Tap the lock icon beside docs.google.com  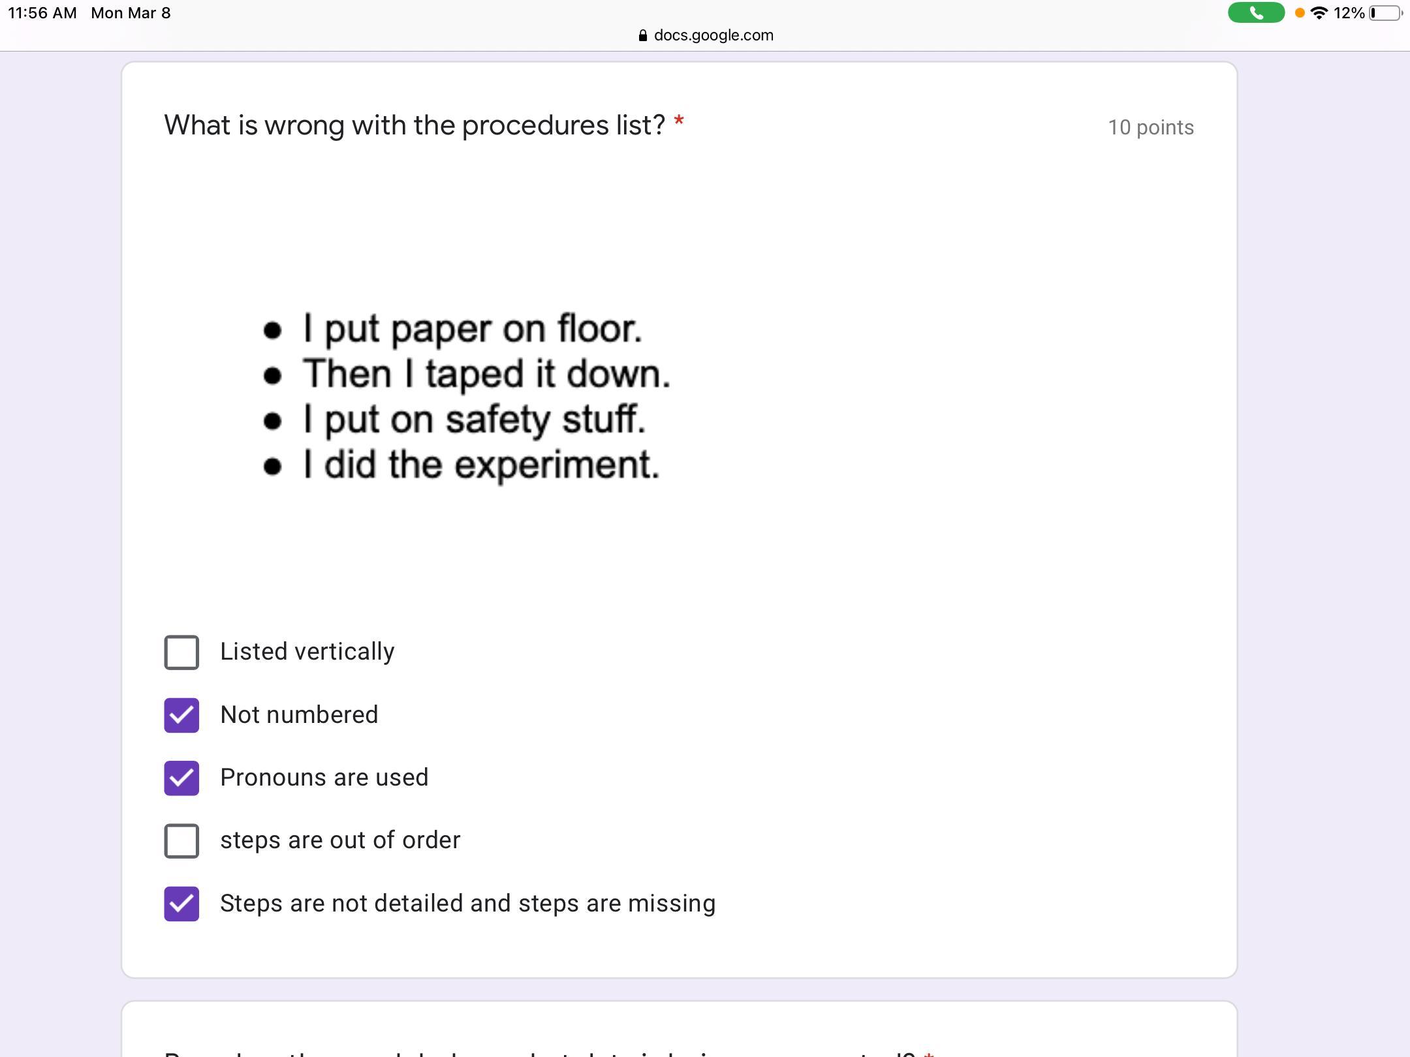(x=643, y=35)
